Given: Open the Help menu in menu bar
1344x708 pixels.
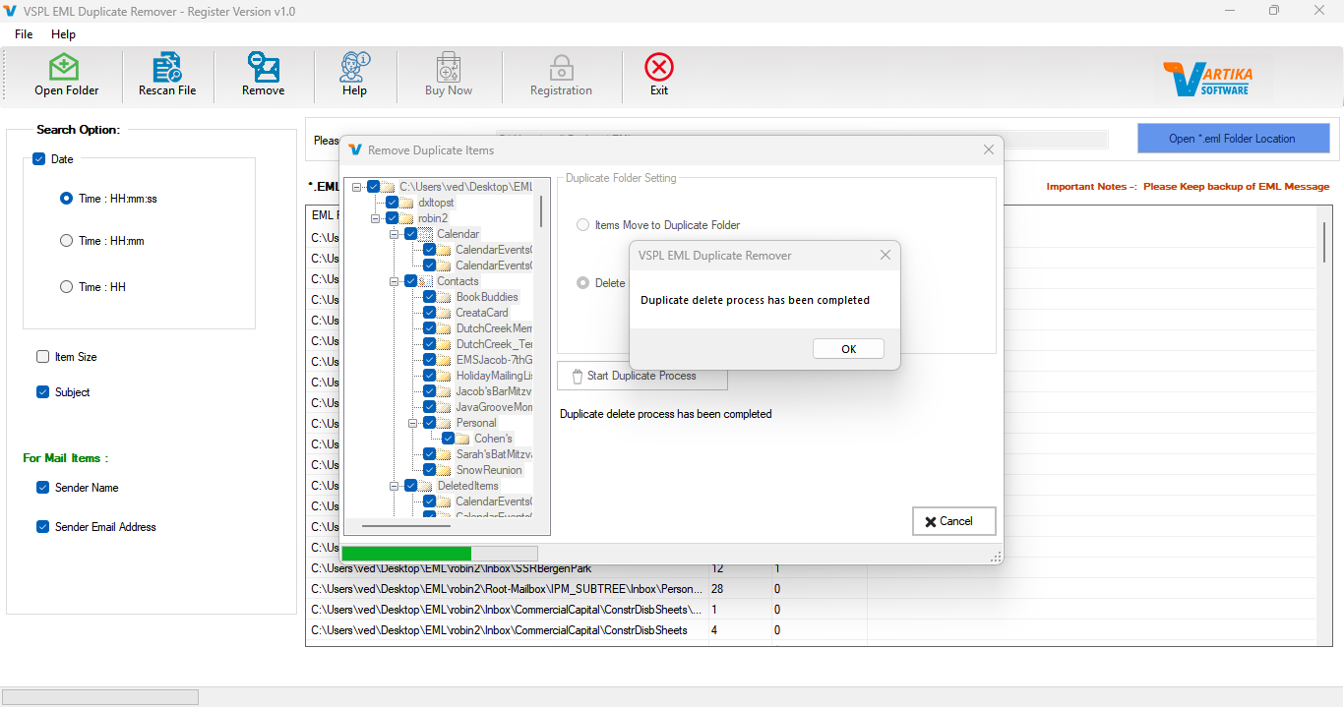Looking at the screenshot, I should click(63, 34).
